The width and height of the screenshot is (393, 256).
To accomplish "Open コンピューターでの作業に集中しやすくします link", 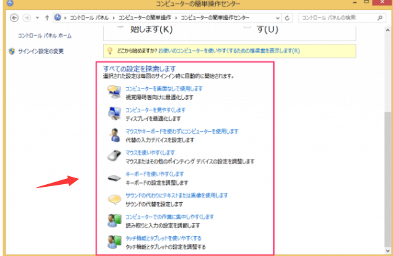I will point(170,217).
